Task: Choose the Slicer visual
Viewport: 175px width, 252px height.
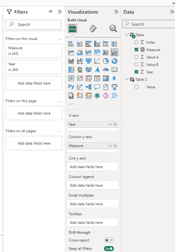Action: pyautogui.click(x=89, y=78)
